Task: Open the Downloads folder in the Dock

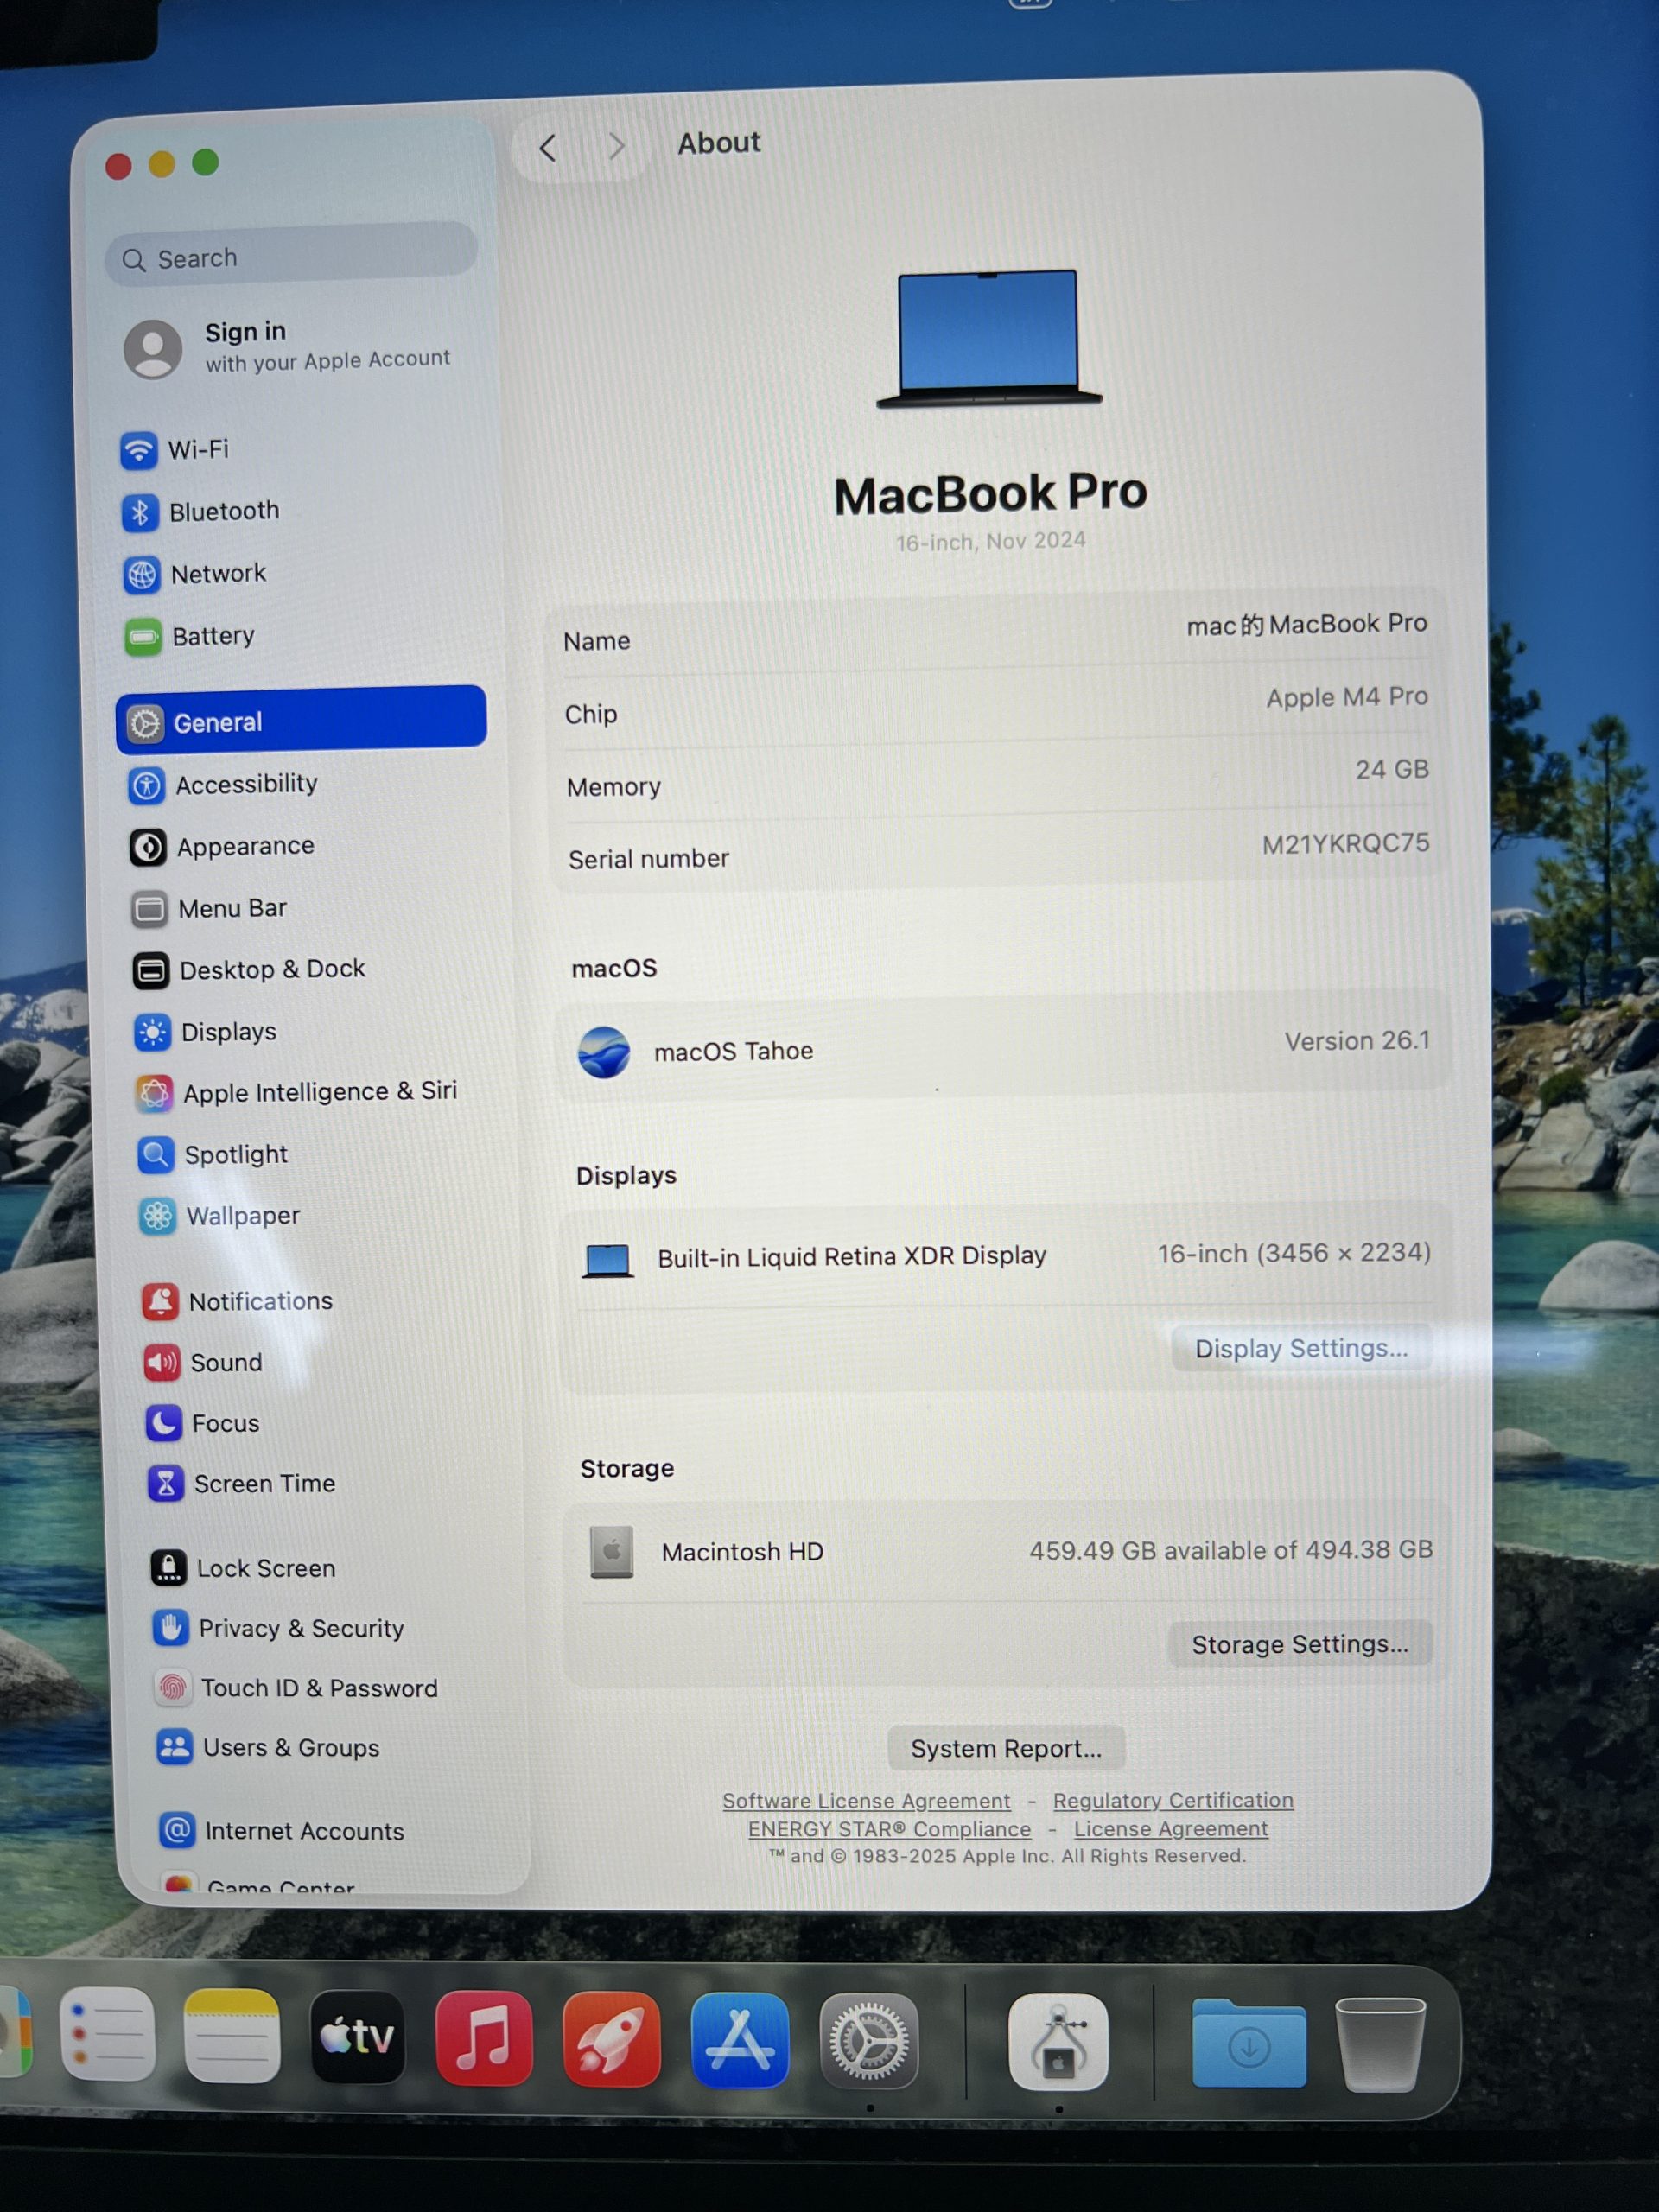Action: 1248,2045
